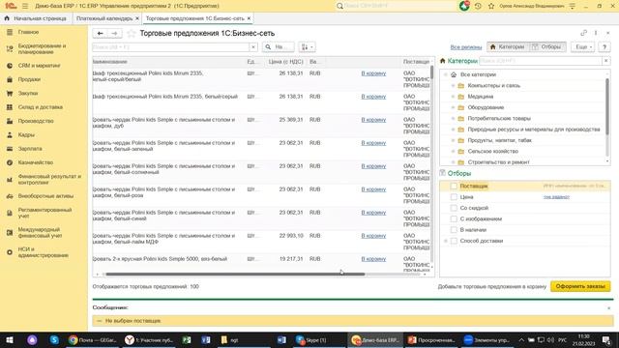The height and width of the screenshot is (348, 619).
Task: Clear the trade offers search field
Action: coord(253,47)
